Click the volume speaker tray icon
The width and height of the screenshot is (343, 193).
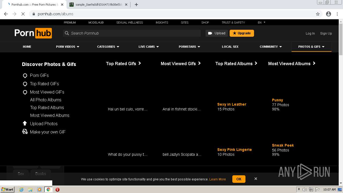click(x=305, y=190)
